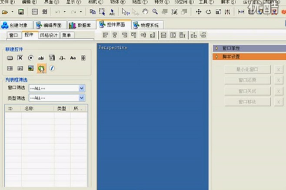Create a new list box control
This screenshot has width=286, height=190.
52,58
